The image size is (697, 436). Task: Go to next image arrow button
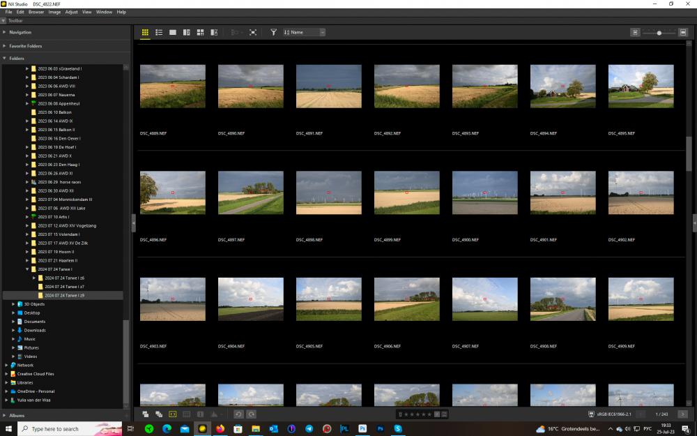[x=683, y=414]
